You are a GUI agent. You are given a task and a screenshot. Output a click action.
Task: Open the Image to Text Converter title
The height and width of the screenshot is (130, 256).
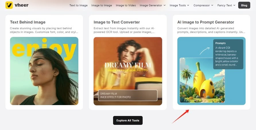(x=117, y=22)
